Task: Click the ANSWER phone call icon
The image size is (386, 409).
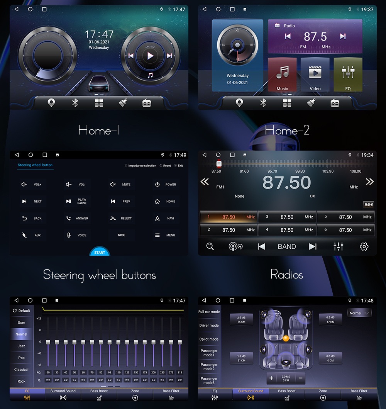Action: pyautogui.click(x=69, y=218)
